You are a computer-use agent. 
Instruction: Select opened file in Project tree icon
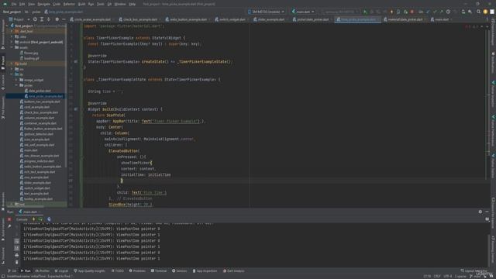(x=35, y=19)
